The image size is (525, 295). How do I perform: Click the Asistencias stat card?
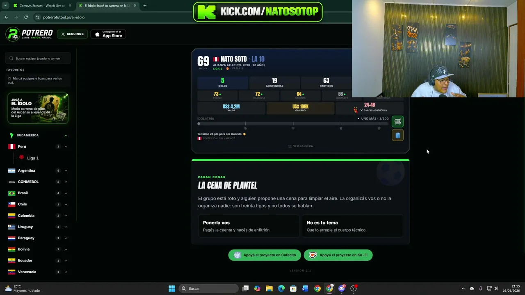274,82
